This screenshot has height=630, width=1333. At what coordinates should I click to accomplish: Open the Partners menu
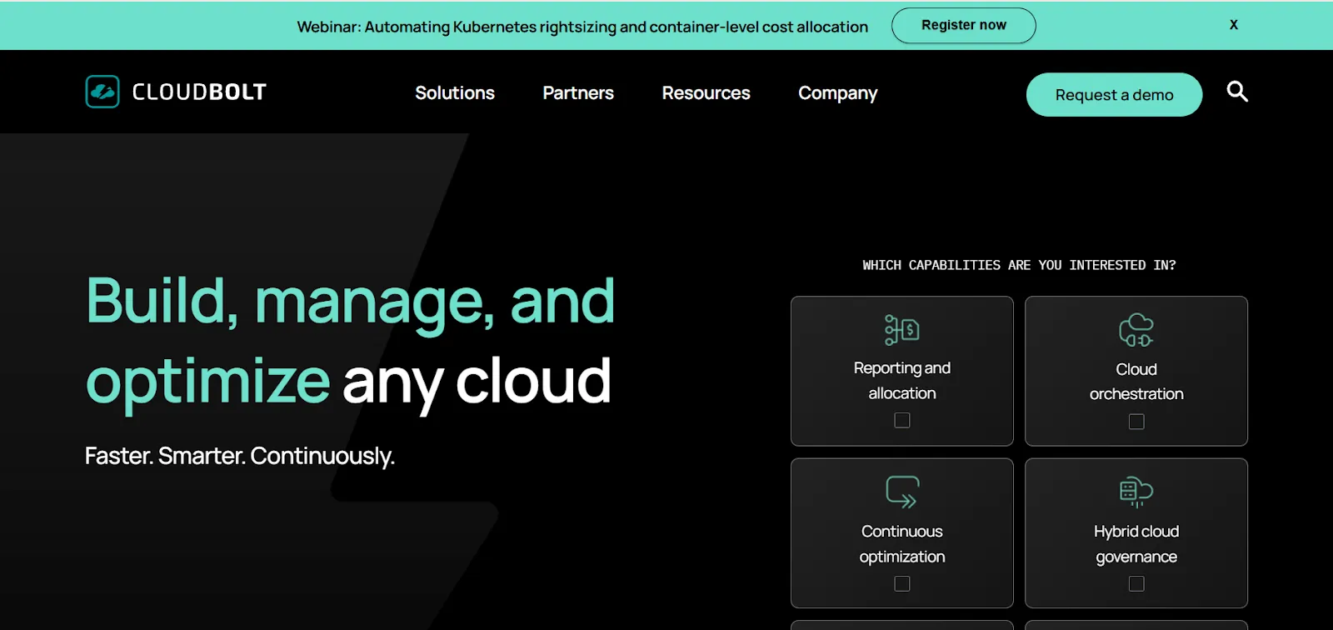(578, 93)
